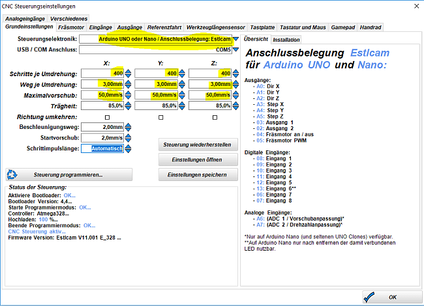Toggle Richtung umkehren checkbox for X axis
This screenshot has height=306, width=424.
(x=107, y=117)
